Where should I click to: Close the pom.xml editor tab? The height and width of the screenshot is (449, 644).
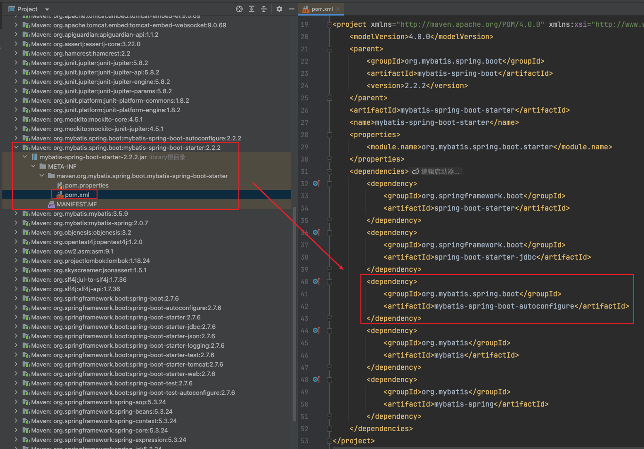(338, 9)
